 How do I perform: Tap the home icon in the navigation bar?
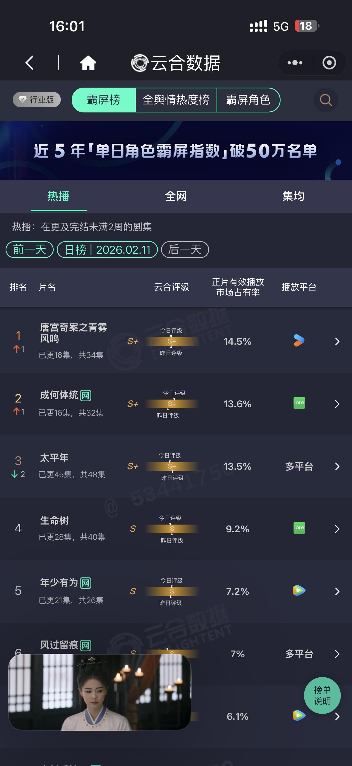point(87,62)
